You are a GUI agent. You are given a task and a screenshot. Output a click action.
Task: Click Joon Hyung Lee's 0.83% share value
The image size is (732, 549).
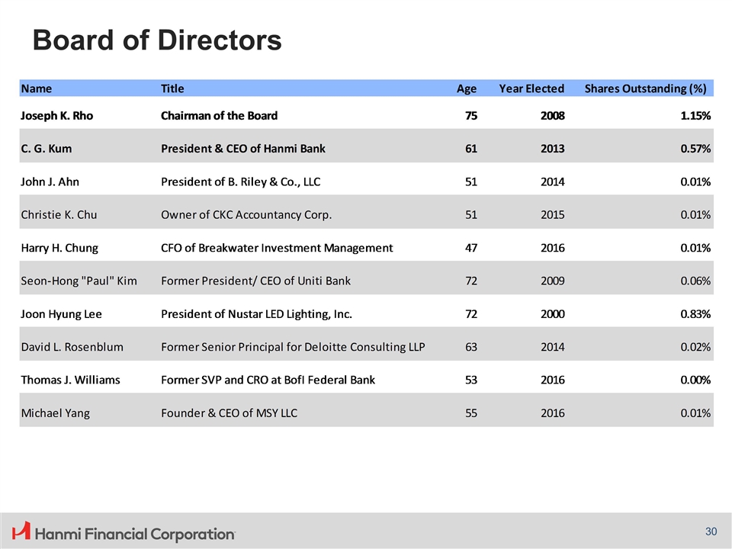695,313
